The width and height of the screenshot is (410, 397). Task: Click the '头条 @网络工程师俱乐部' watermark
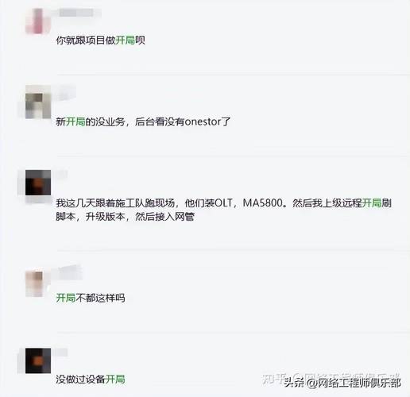coord(342,383)
